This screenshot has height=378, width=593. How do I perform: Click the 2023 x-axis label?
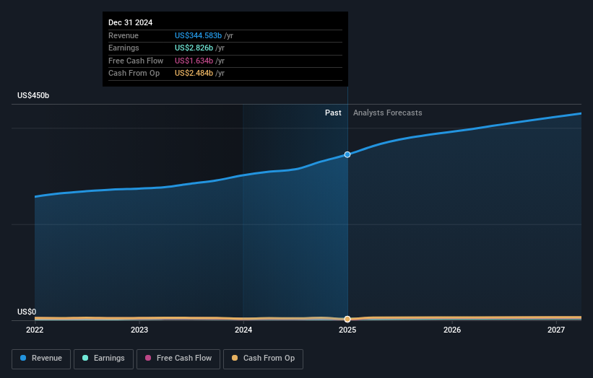click(139, 330)
